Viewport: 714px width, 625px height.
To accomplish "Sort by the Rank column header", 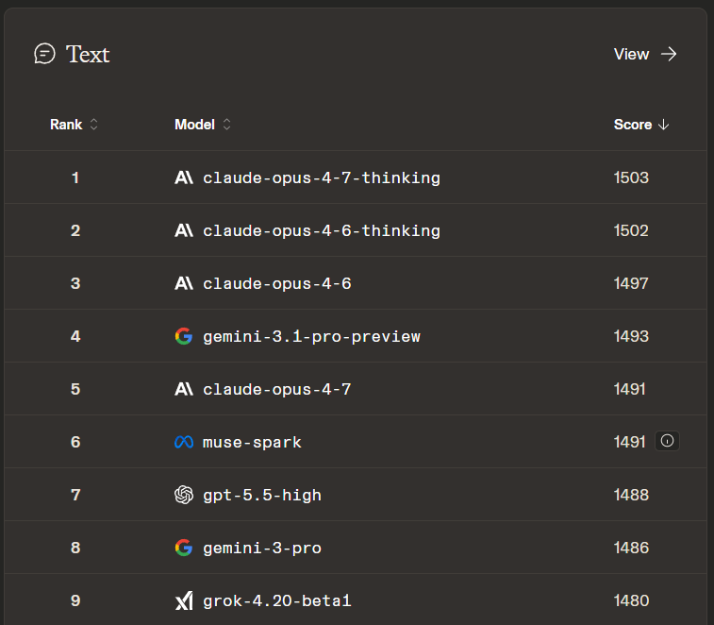I will click(x=74, y=125).
